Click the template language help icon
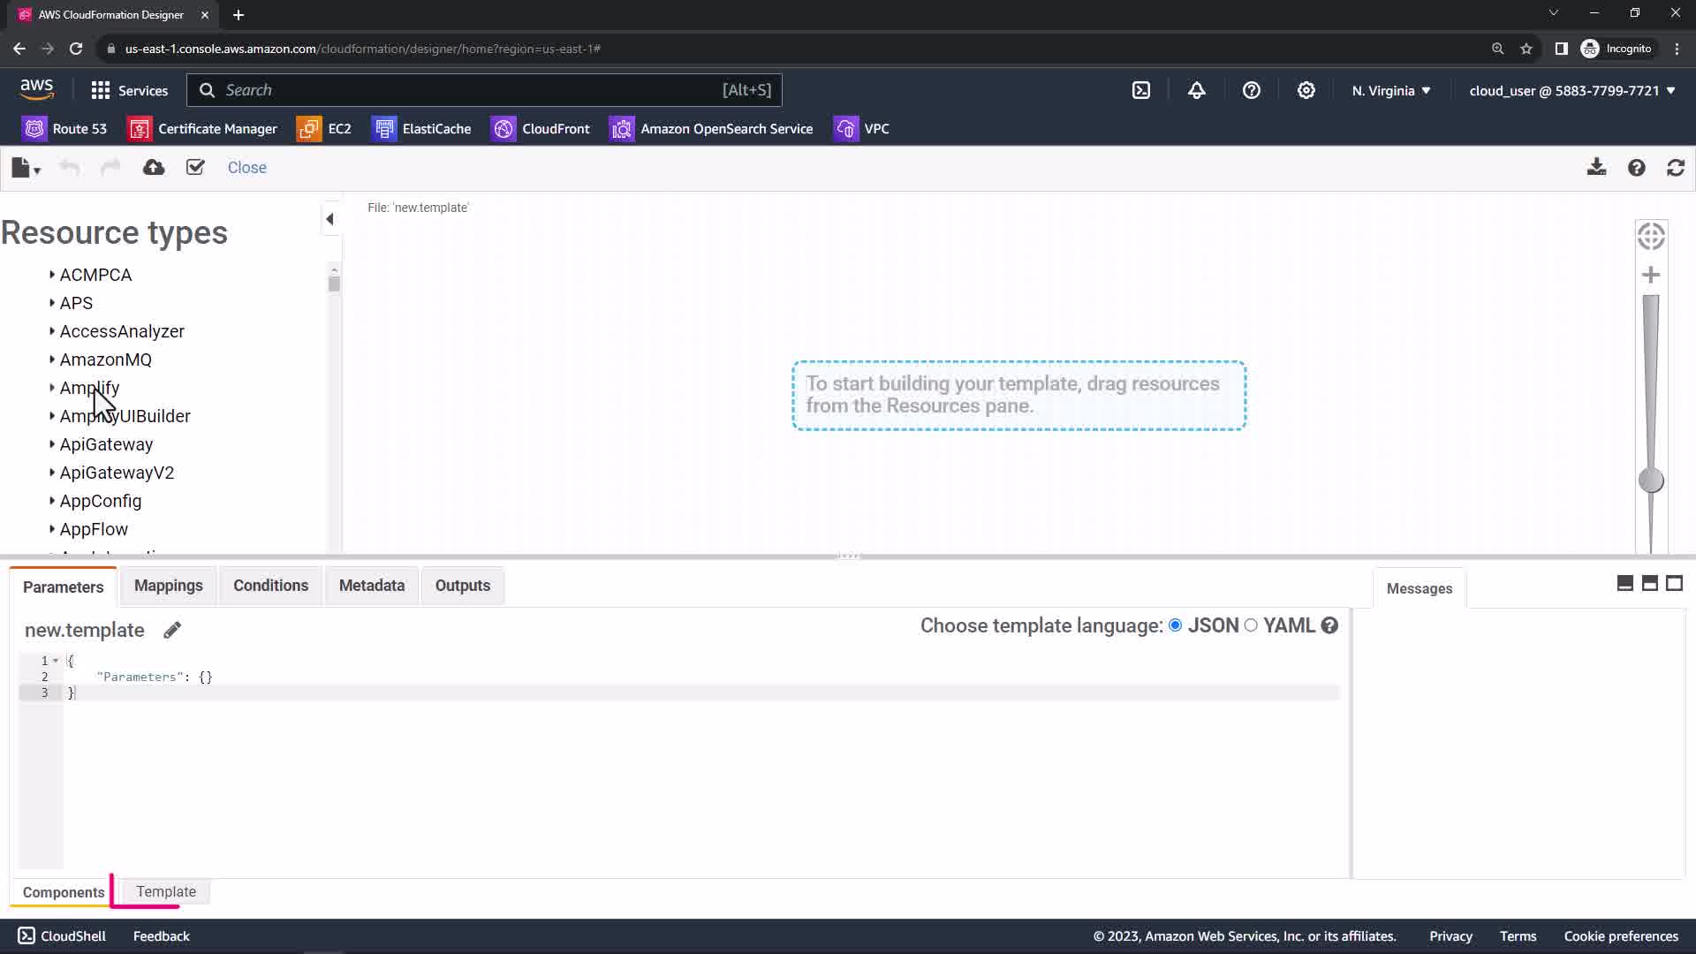The width and height of the screenshot is (1696, 954). pos(1329,625)
